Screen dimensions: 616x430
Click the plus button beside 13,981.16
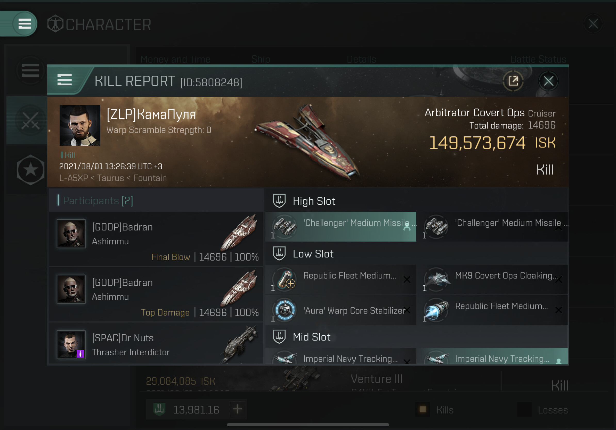point(237,409)
